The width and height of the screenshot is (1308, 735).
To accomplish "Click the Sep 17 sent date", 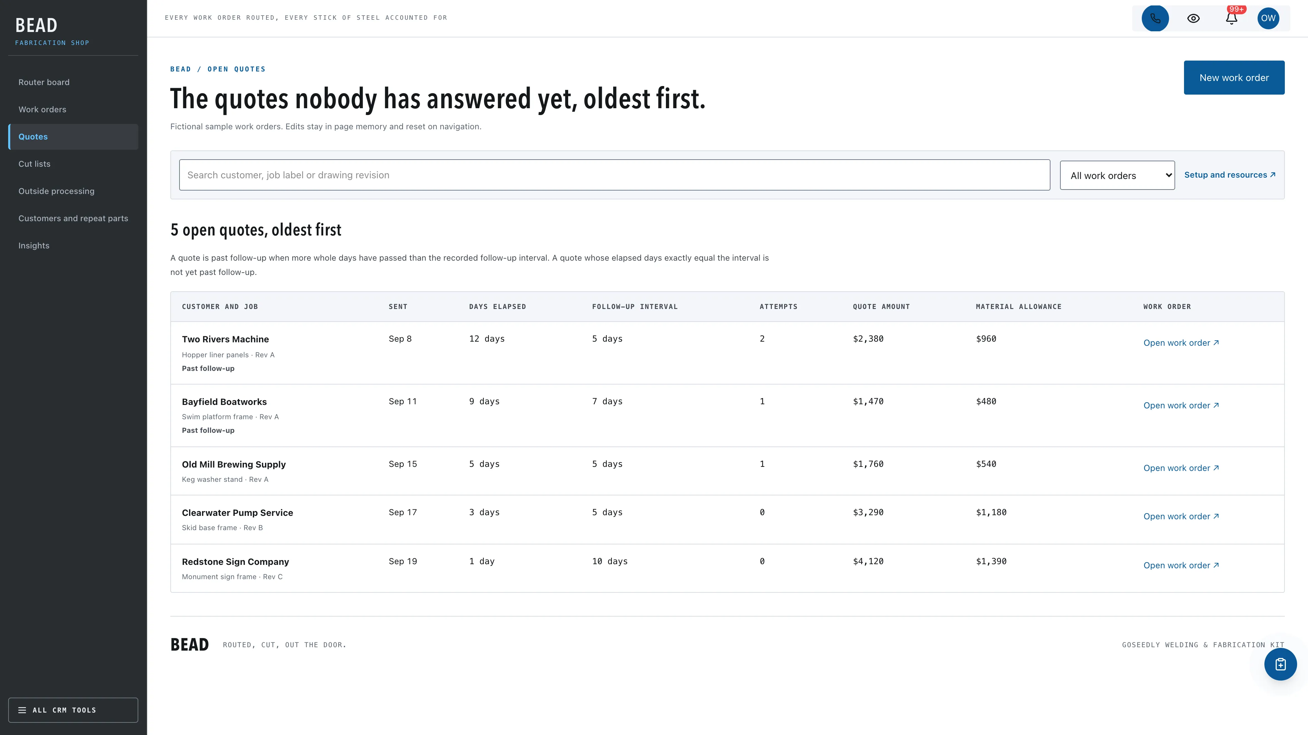I will [403, 512].
